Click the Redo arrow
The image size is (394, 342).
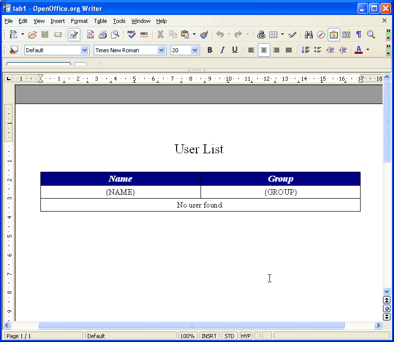(238, 34)
